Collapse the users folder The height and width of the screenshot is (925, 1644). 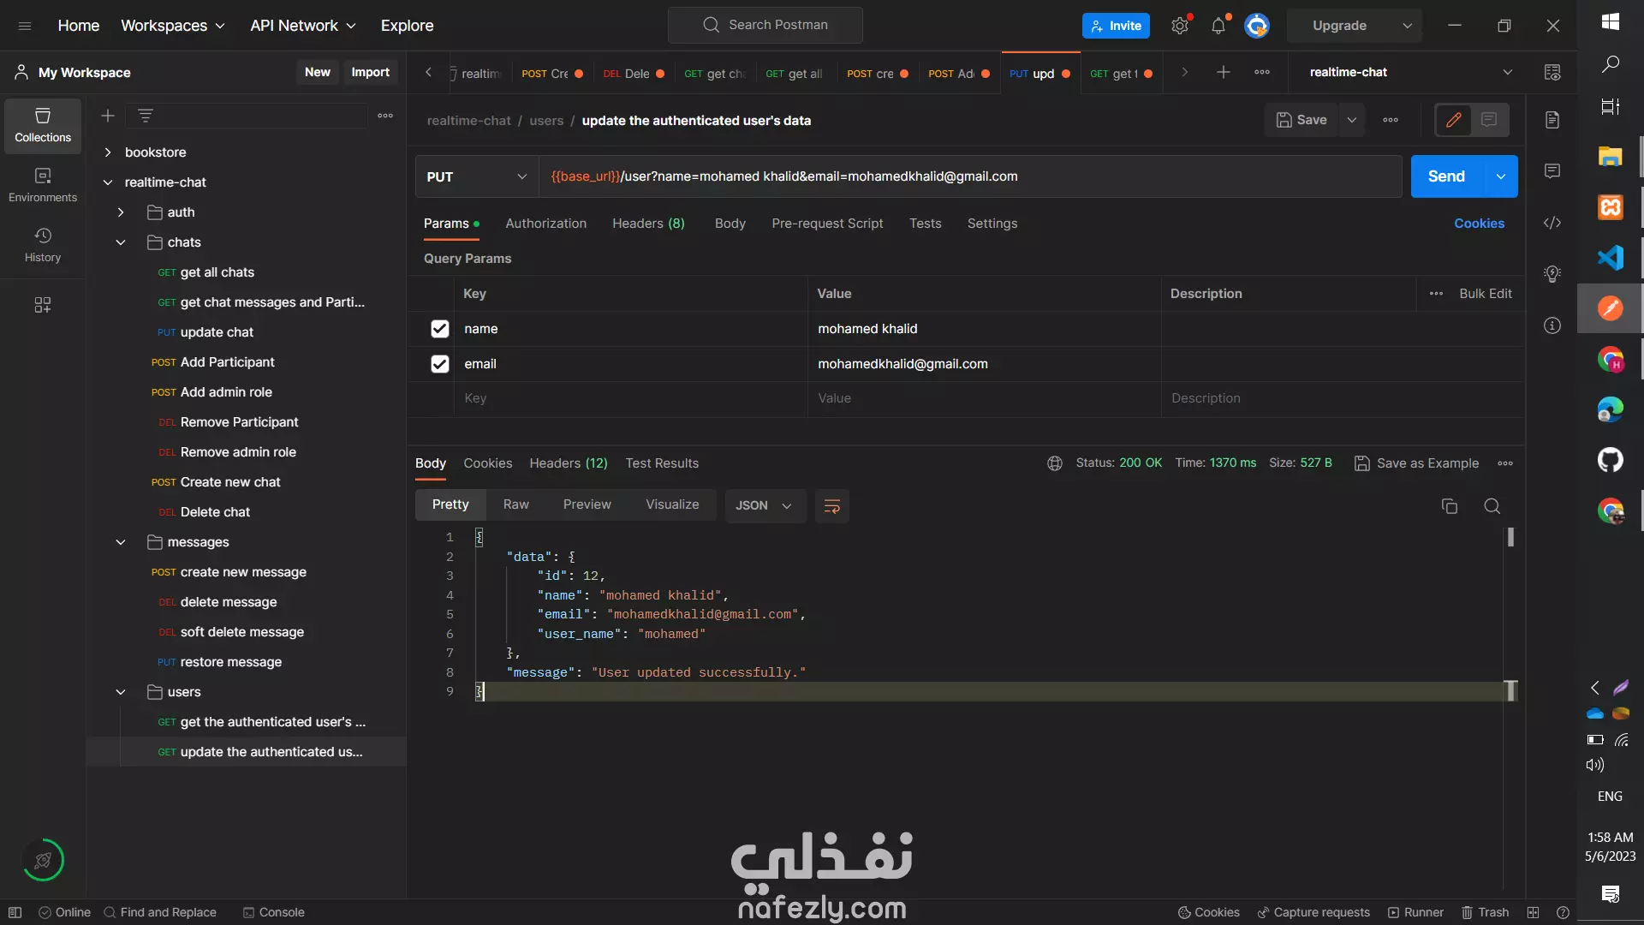click(121, 692)
